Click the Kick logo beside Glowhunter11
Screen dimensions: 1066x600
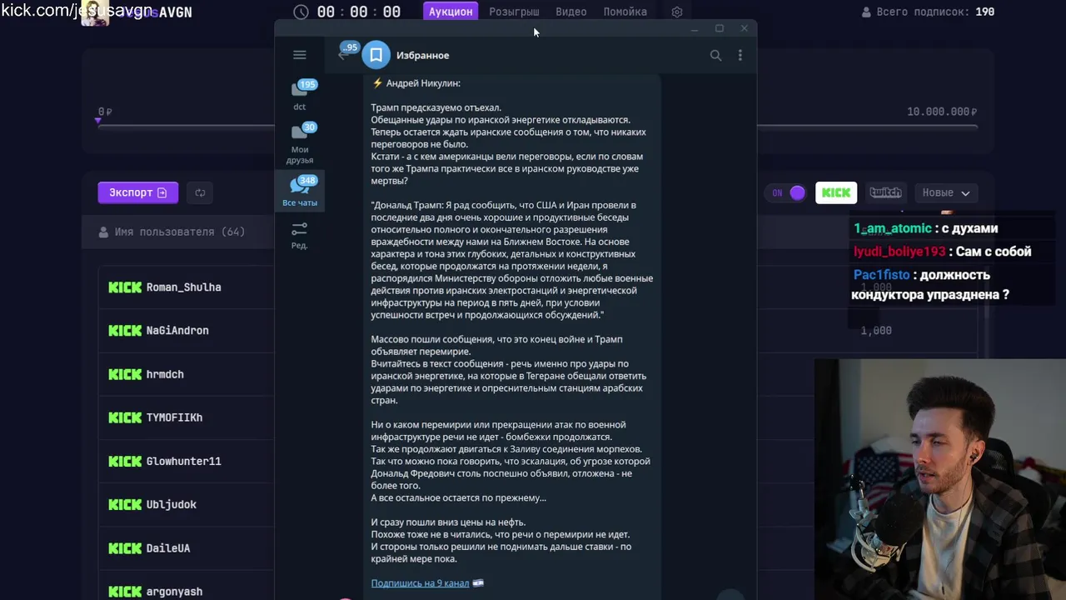pyautogui.click(x=125, y=461)
